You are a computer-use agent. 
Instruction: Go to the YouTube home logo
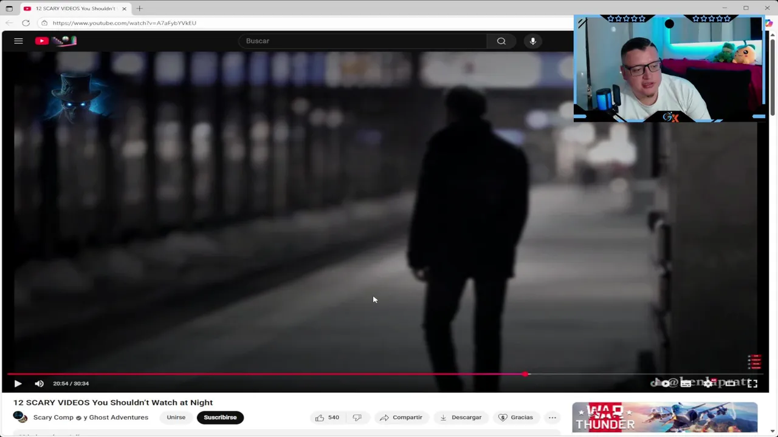[x=56, y=41]
